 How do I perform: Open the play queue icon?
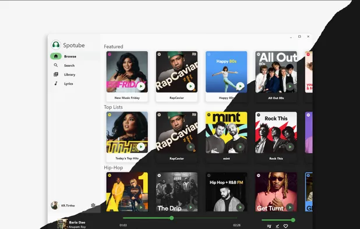[269, 226]
